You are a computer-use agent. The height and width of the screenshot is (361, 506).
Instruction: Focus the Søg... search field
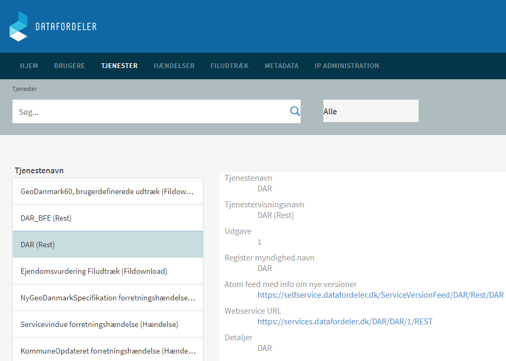click(156, 112)
